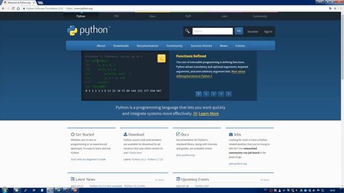Click the secure lock icon in address bar
The height and width of the screenshot is (193, 344).
point(24,9)
